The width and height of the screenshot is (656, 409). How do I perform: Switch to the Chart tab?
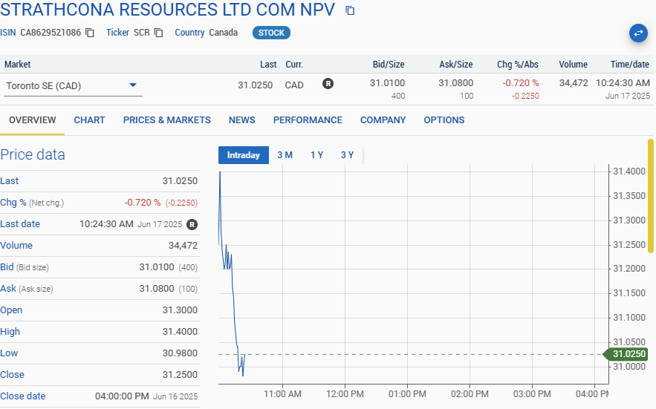(90, 120)
